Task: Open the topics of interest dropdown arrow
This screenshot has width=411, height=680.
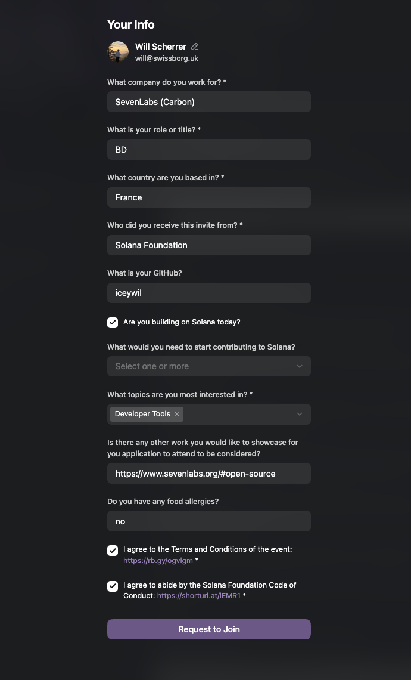Action: click(x=300, y=414)
